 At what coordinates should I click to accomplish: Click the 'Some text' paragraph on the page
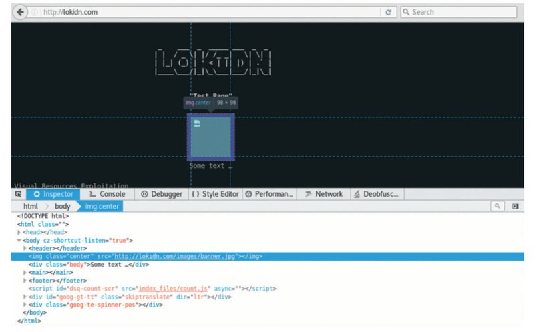pos(211,166)
